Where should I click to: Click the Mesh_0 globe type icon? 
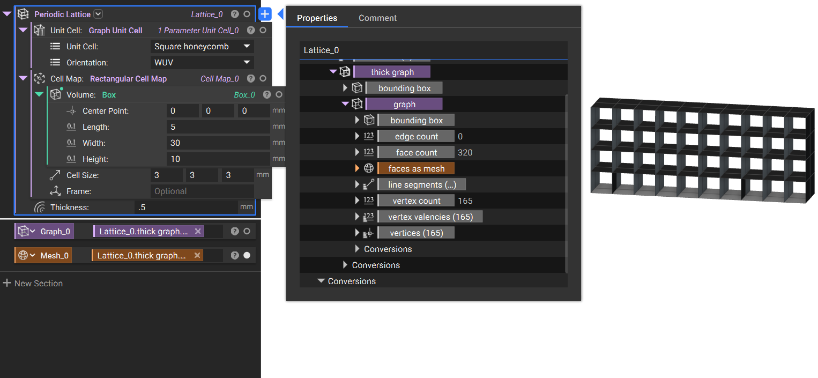coord(23,256)
